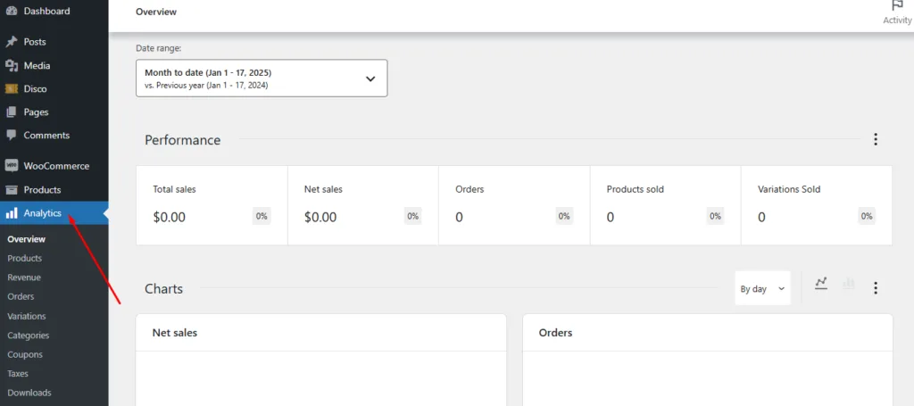Click the Net sales chart title
Viewport: 914px width, 406px height.
[175, 333]
